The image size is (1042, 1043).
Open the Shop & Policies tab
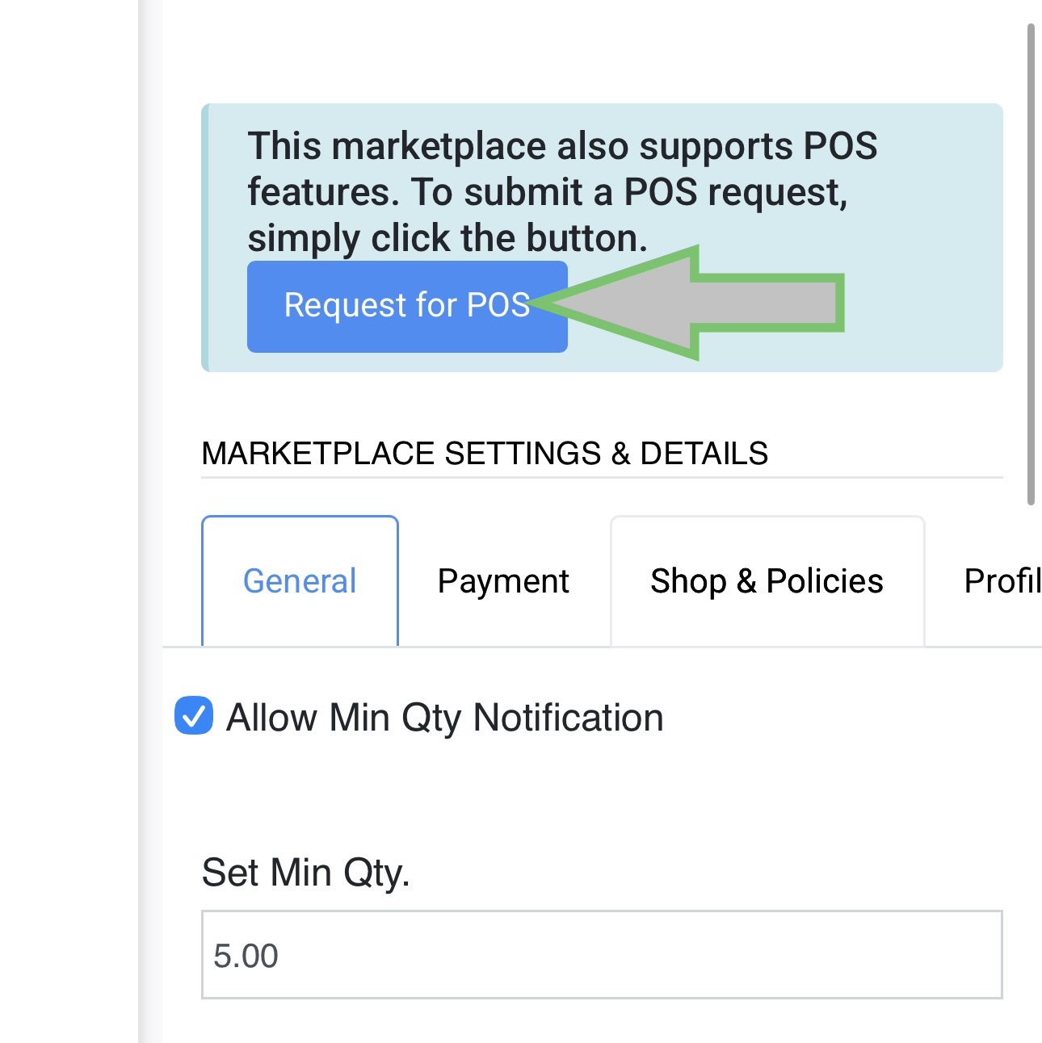pyautogui.click(x=767, y=581)
